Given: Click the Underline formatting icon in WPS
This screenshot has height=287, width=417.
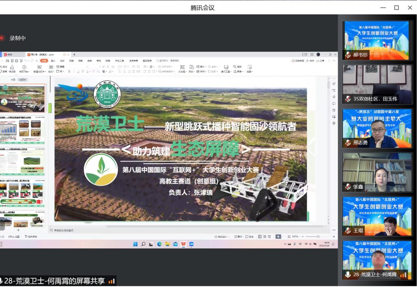Looking at the screenshot, I should [x=78, y=72].
